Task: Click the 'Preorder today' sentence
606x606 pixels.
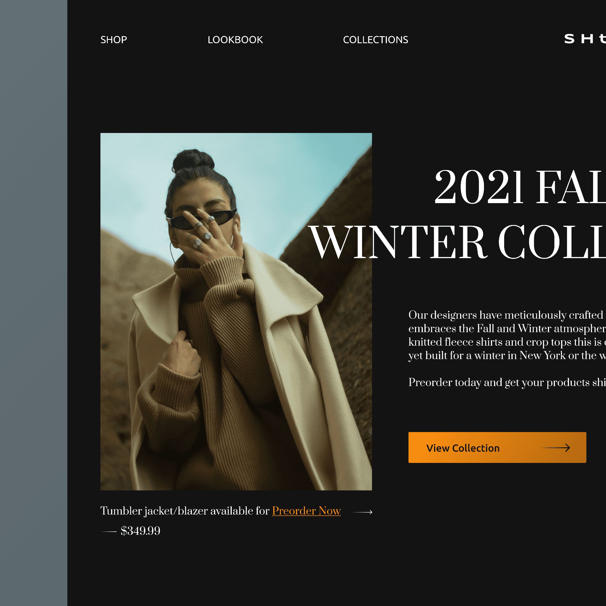Action: pyautogui.click(x=507, y=382)
